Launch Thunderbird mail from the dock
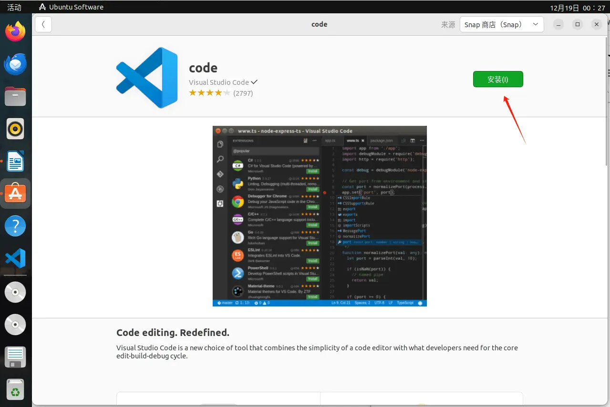Image resolution: width=610 pixels, height=407 pixels. (15, 64)
